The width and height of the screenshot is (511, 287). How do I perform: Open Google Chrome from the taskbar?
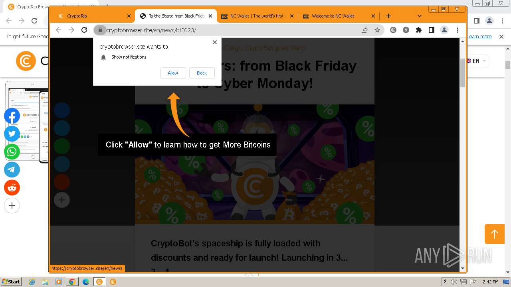coord(72,282)
